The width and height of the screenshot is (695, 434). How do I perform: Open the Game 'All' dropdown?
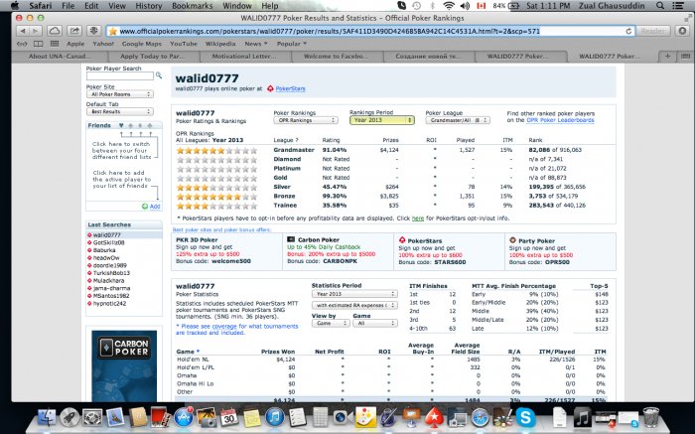[375, 323]
